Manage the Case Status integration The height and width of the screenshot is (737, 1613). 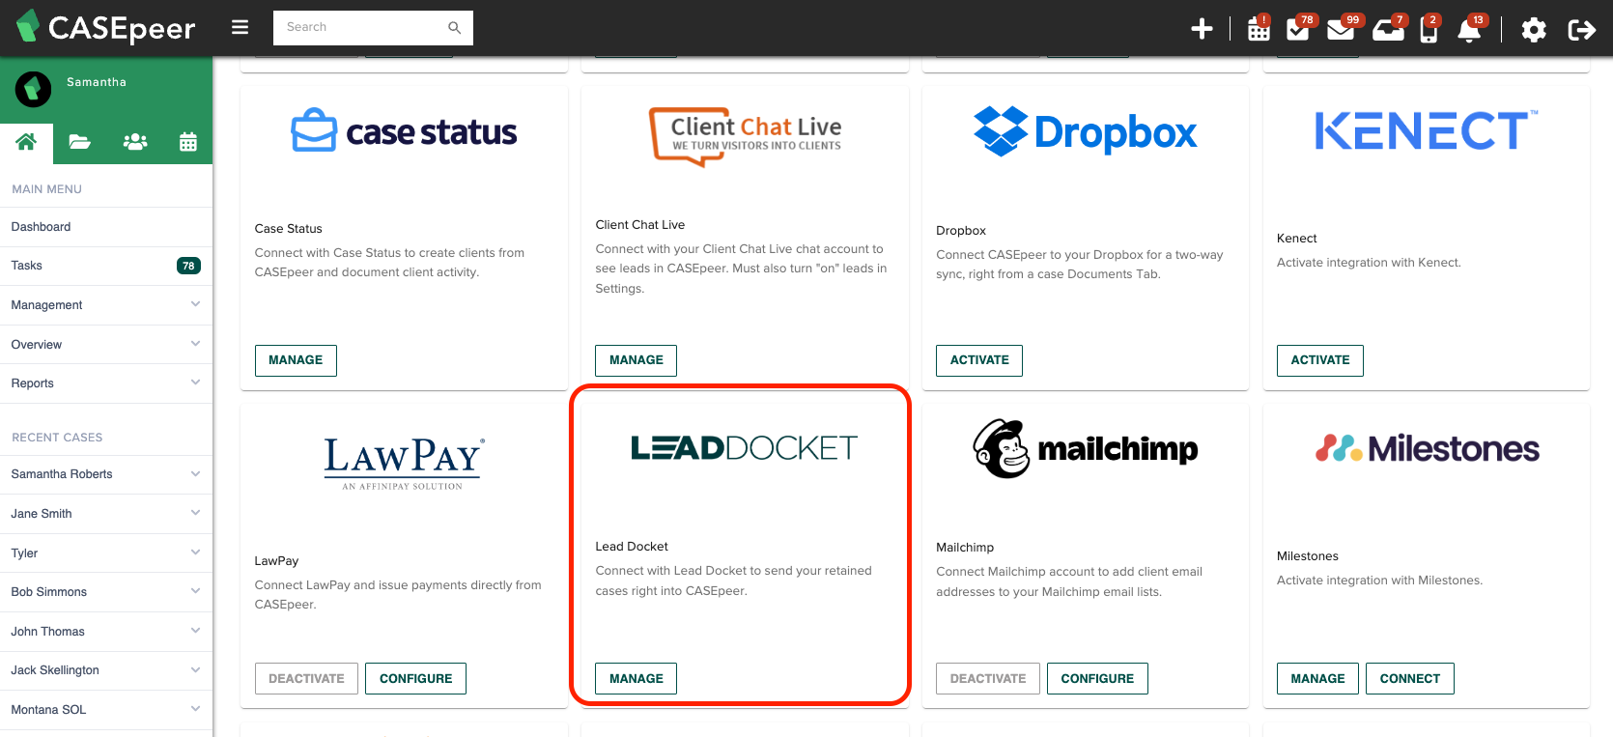(x=296, y=360)
